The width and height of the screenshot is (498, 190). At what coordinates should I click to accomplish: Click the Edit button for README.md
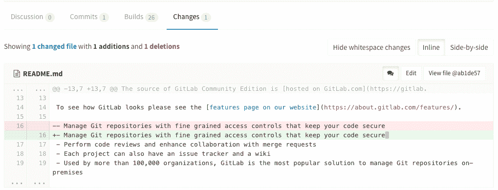pos(411,73)
